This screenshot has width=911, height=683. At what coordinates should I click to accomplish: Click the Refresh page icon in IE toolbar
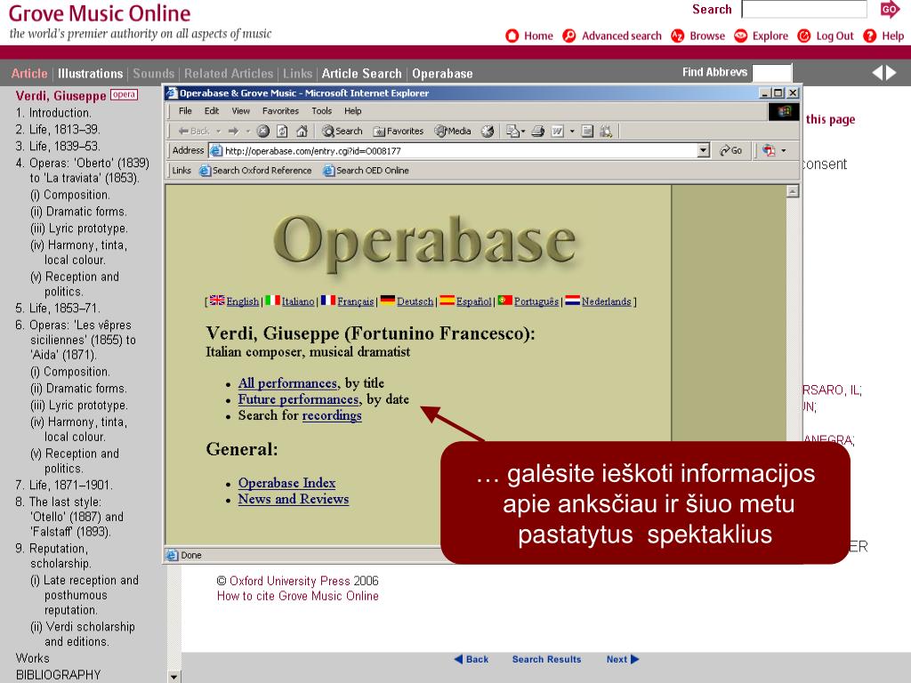point(282,132)
